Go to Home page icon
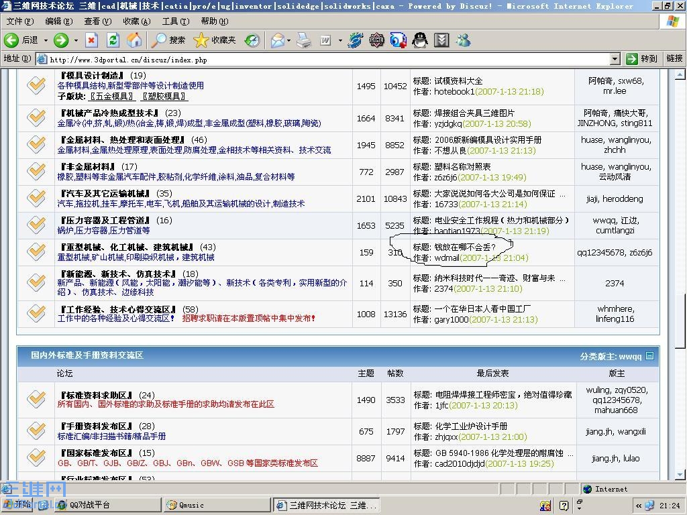The width and height of the screenshot is (687, 515). point(134,40)
